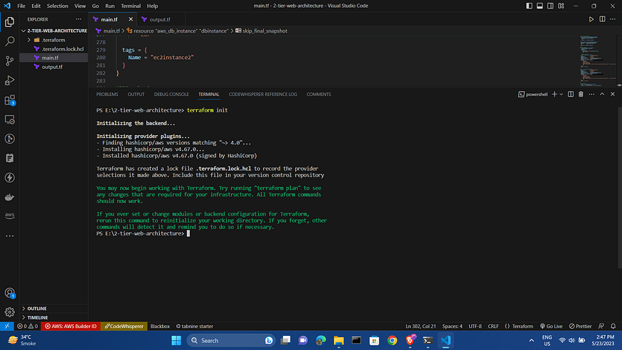This screenshot has height=350, width=622.
Task: Open the AWS Toolkit view
Action: (9, 216)
